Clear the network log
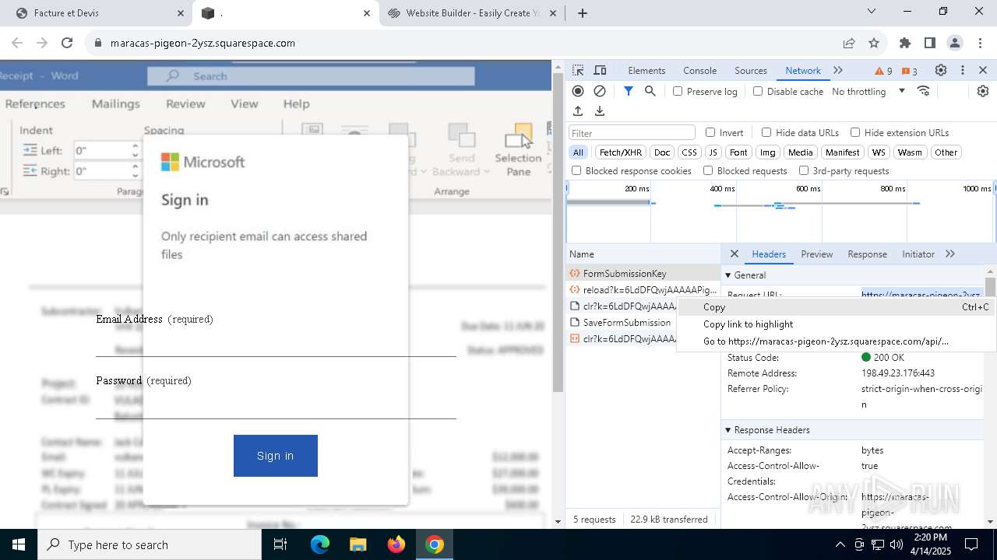This screenshot has width=997, height=560. 600,91
